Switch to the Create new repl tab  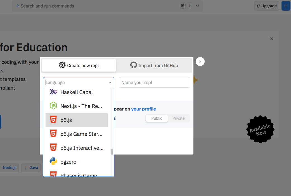click(79, 65)
